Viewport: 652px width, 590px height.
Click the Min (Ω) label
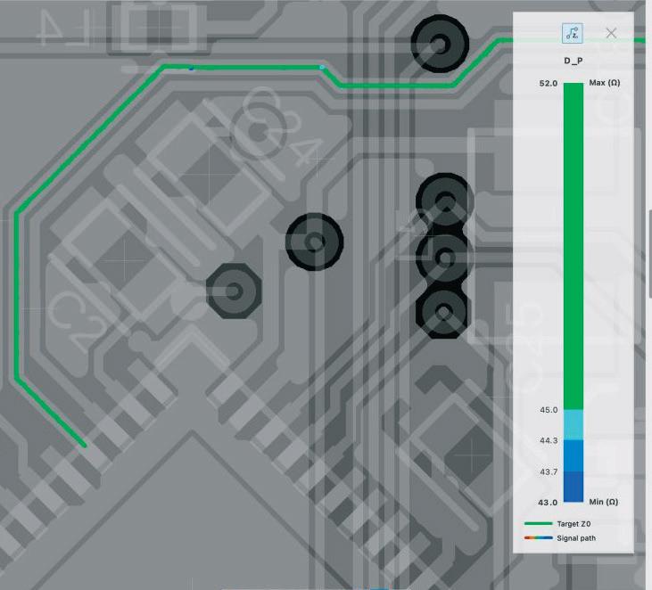603,502
